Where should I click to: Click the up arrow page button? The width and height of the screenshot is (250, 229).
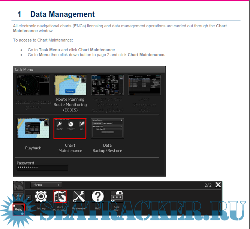tap(28, 197)
